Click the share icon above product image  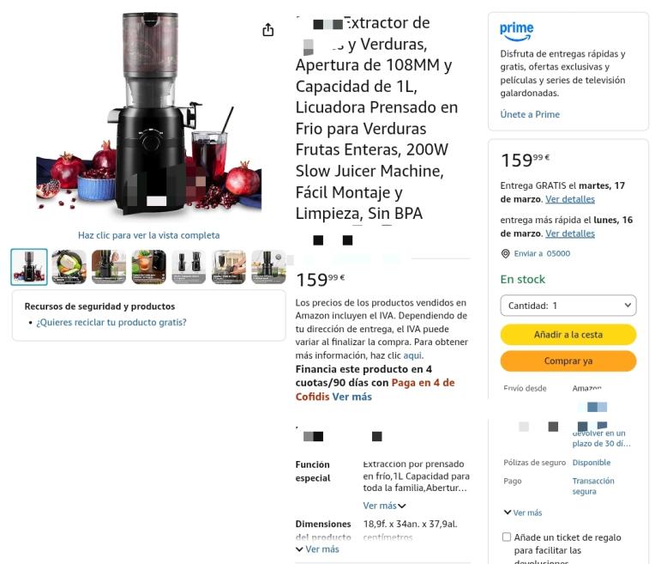[268, 30]
